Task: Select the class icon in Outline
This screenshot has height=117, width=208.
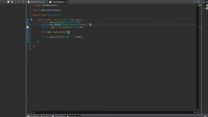Action: coord(207,8)
